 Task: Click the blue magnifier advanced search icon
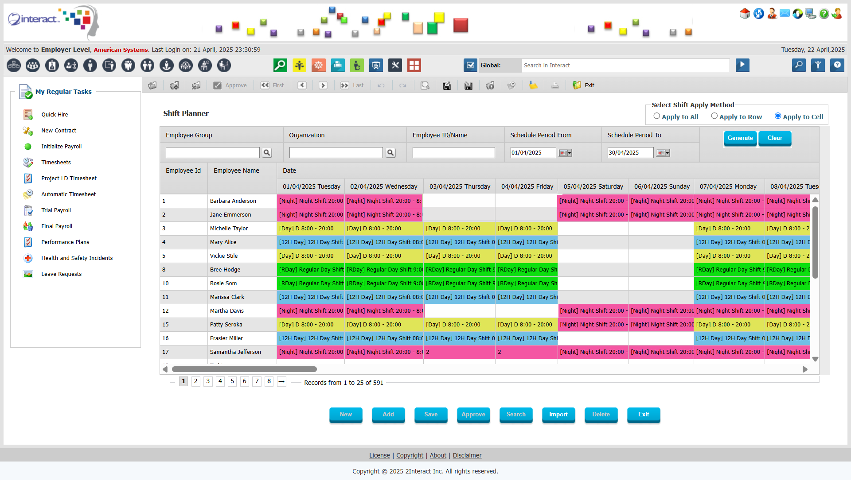click(x=799, y=66)
